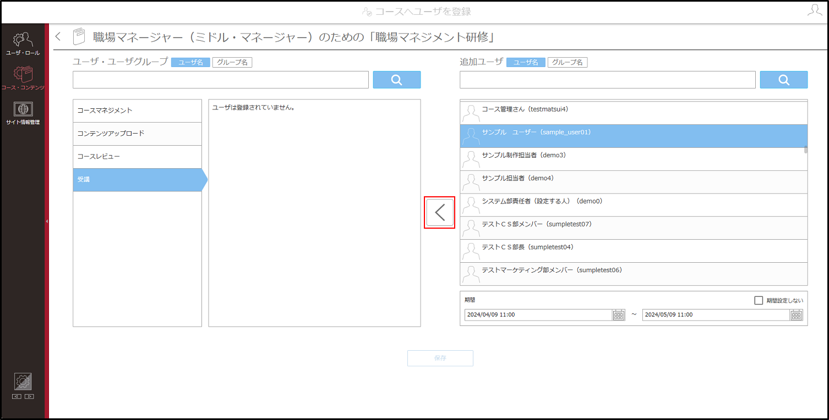Screen dimensions: 829x420
Task: Click the user profile icon at top right
Action: click(815, 10)
